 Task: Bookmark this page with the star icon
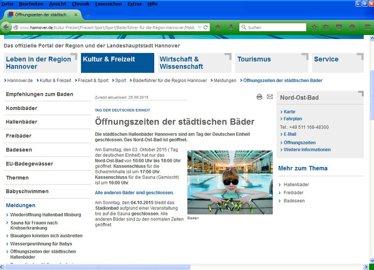(x=315, y=28)
